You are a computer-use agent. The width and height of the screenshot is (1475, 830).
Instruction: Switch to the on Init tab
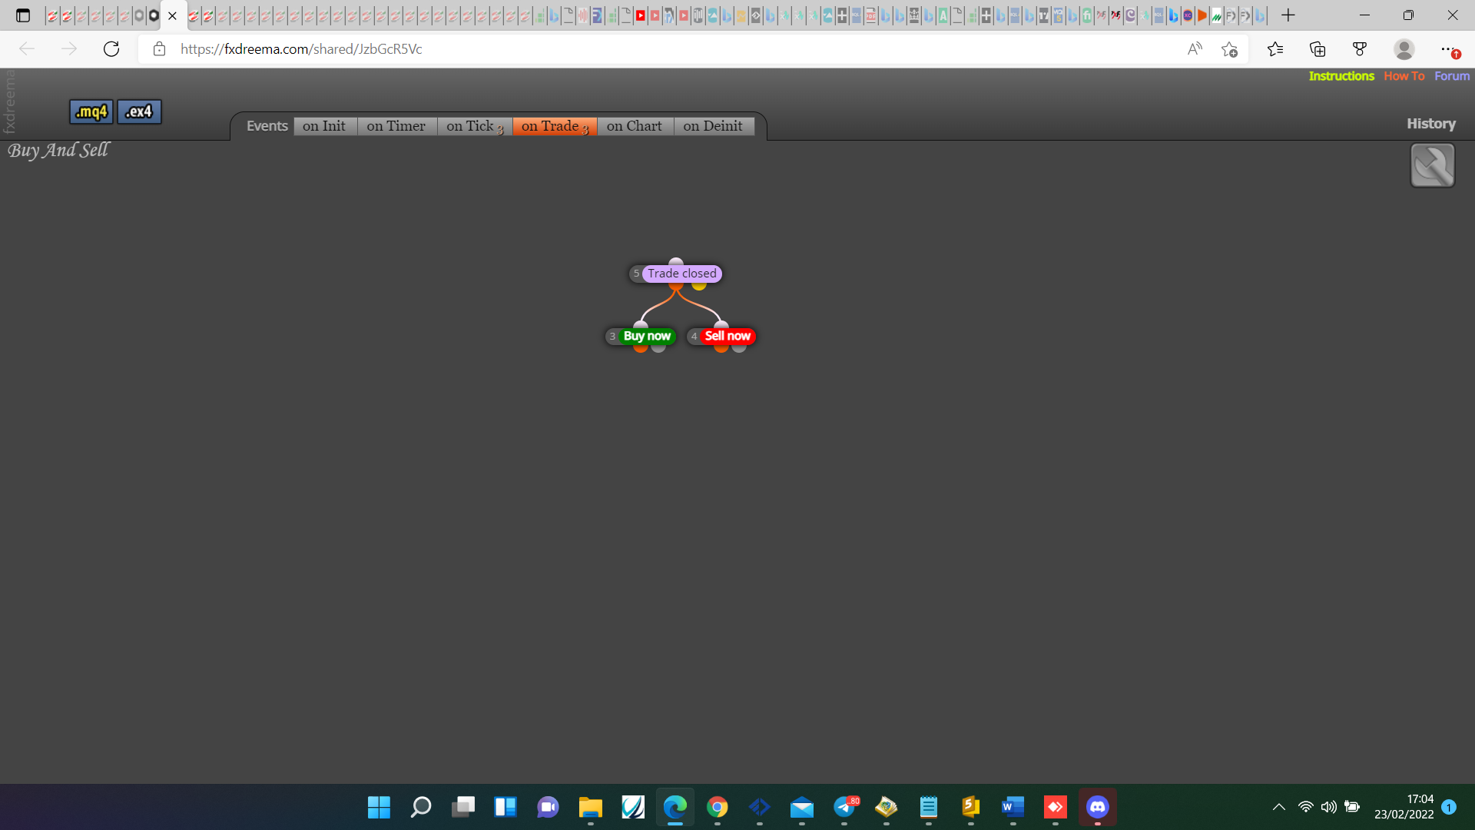click(324, 126)
